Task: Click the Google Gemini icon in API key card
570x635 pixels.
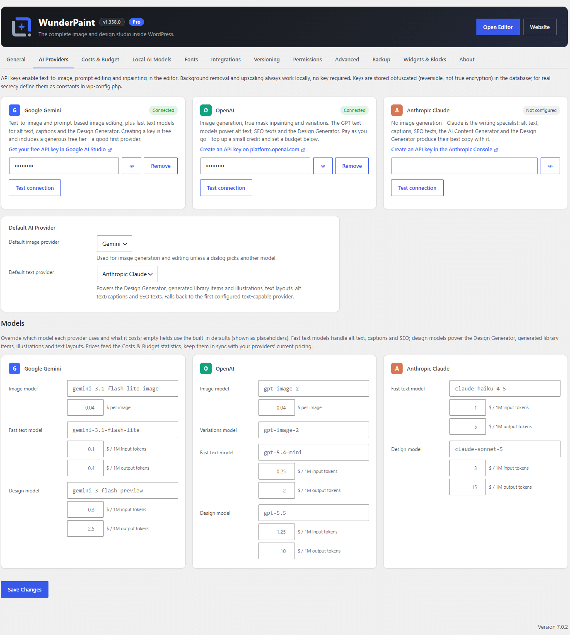Action: coord(14,110)
